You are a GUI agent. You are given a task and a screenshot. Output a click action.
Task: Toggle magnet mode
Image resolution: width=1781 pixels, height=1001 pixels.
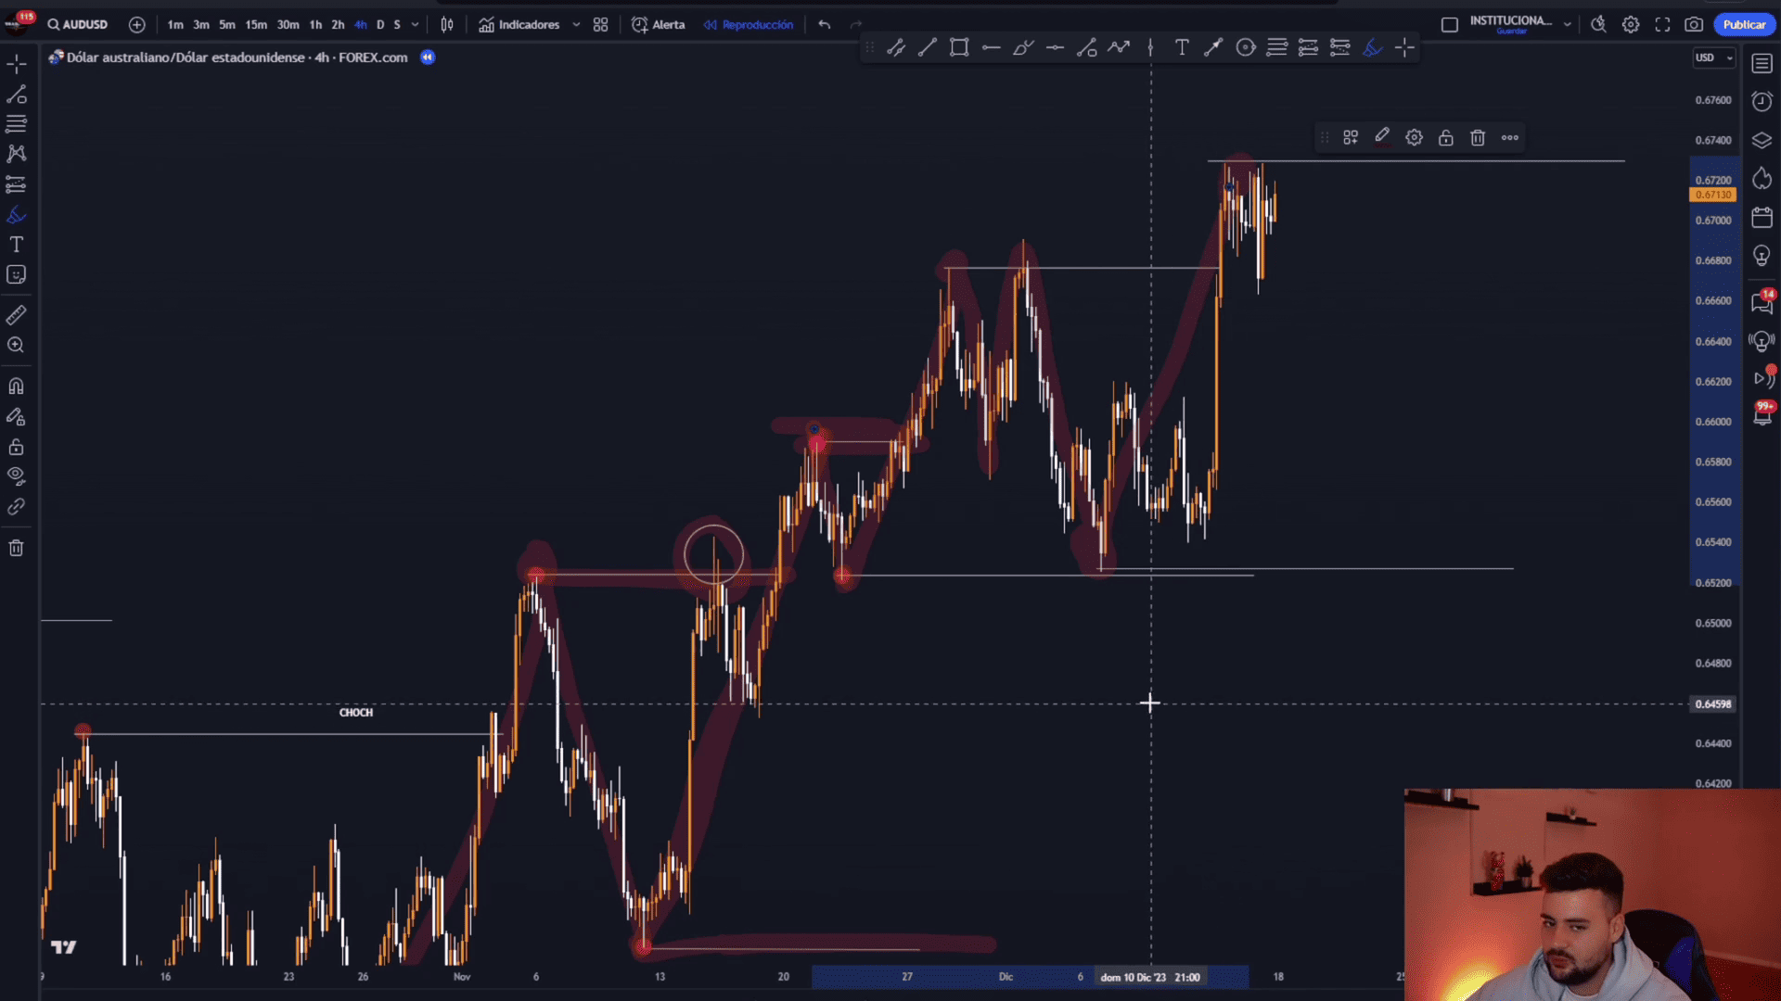pos(16,386)
